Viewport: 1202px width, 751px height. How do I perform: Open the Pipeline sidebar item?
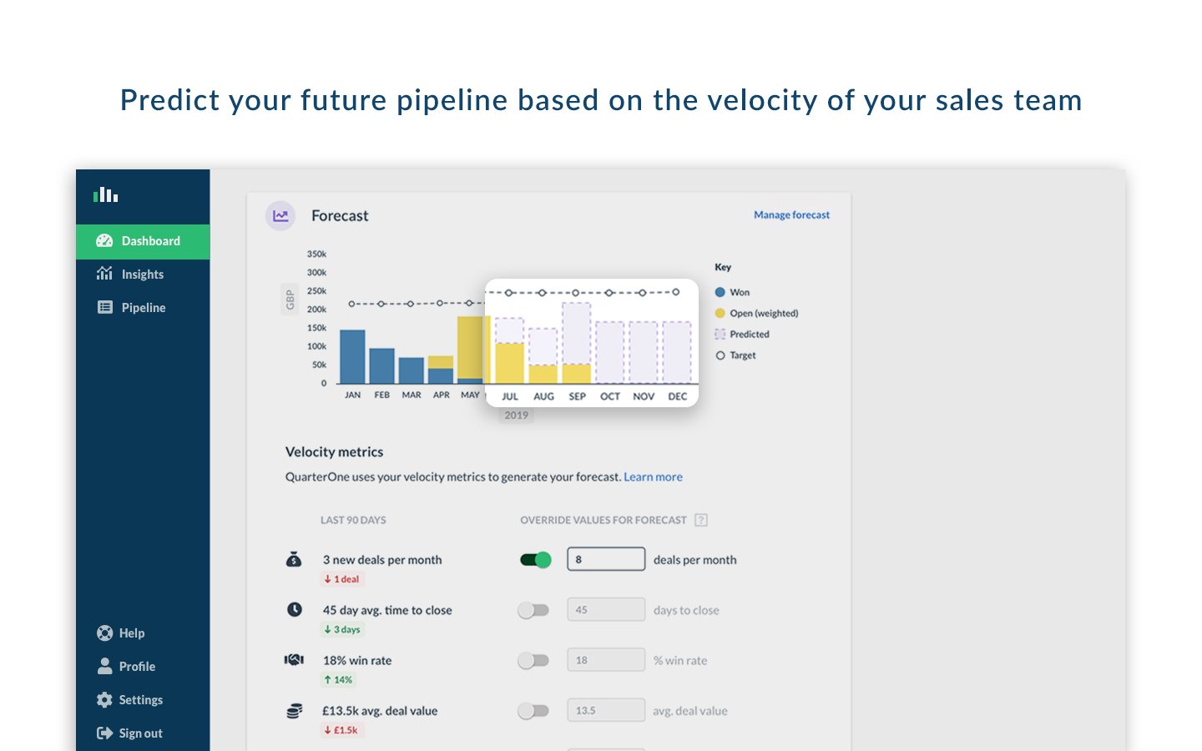(143, 308)
